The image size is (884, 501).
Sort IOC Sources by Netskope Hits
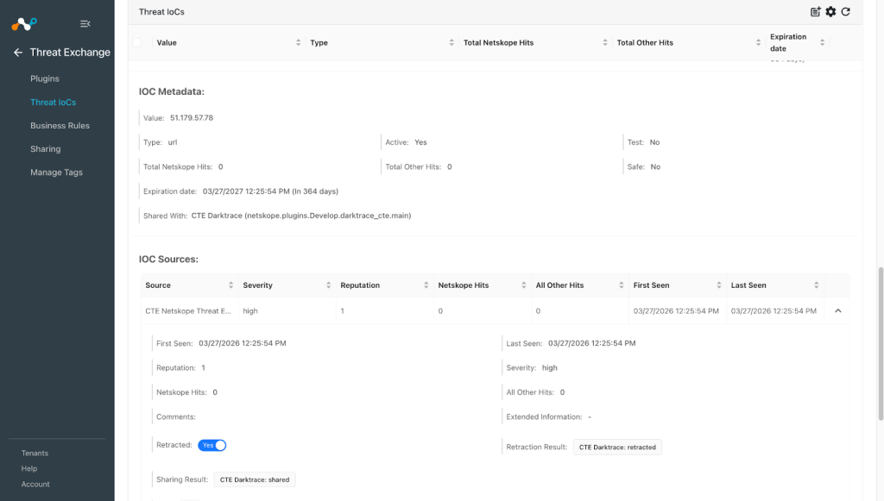coord(524,285)
